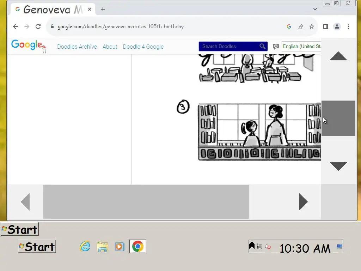Screen dimensions: 361x271
Task: Open the English language dropdown
Action: coord(301,46)
